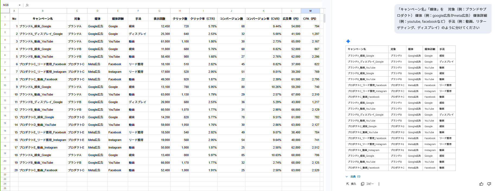Click the thumbs down feedback icon
Screen dimensions: 500x191
click(x=489, y=184)
